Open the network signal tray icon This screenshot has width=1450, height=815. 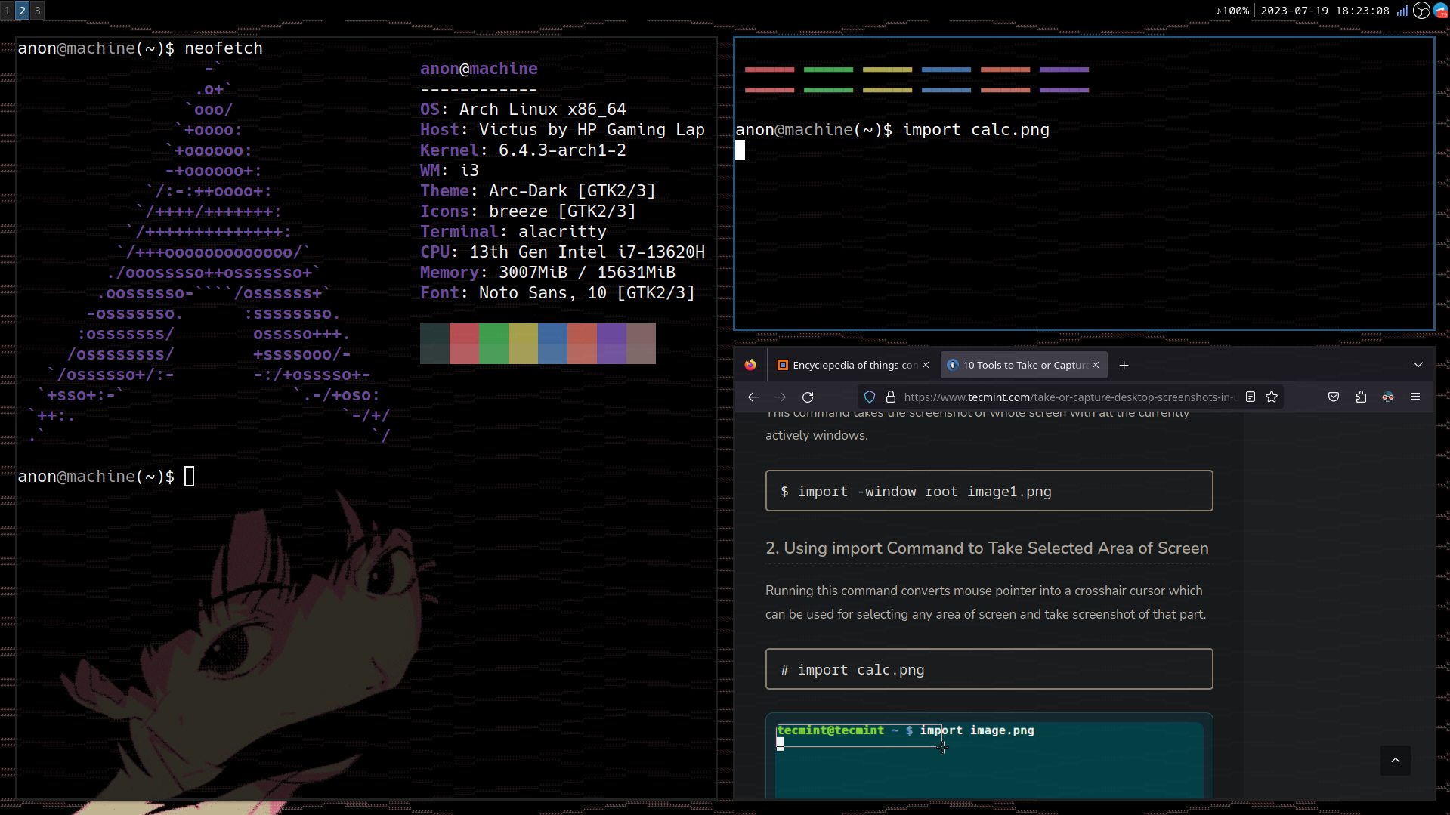pos(1402,11)
